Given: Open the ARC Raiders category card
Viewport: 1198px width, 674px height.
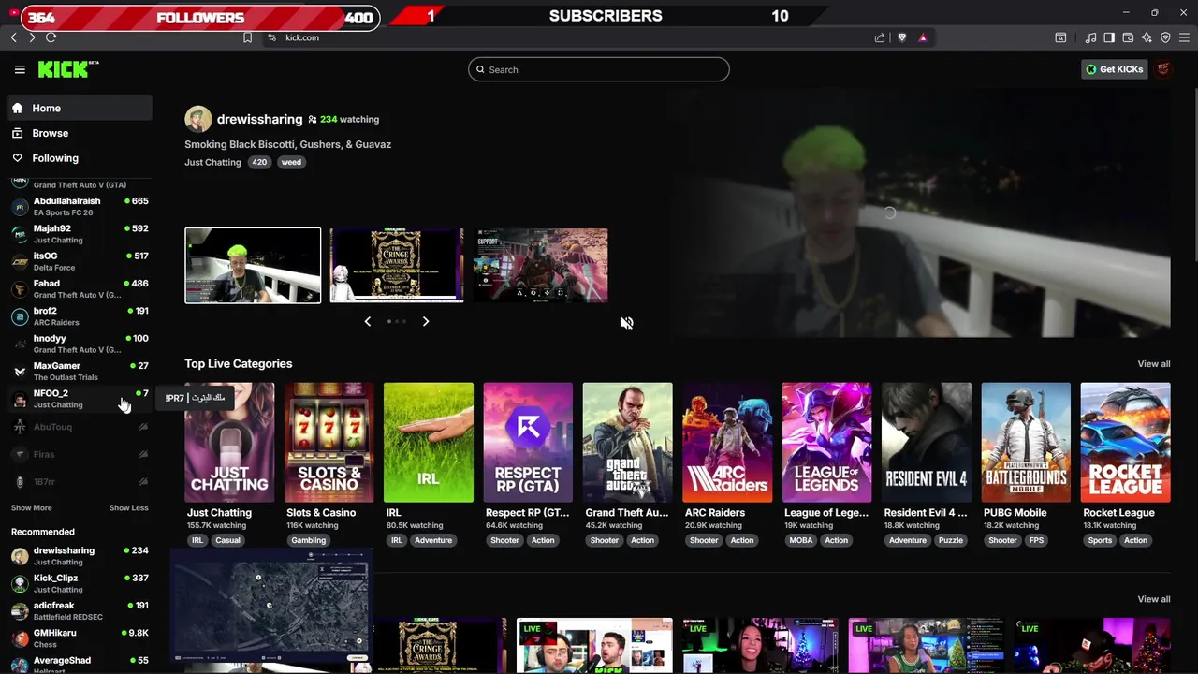Looking at the screenshot, I should [x=727, y=442].
